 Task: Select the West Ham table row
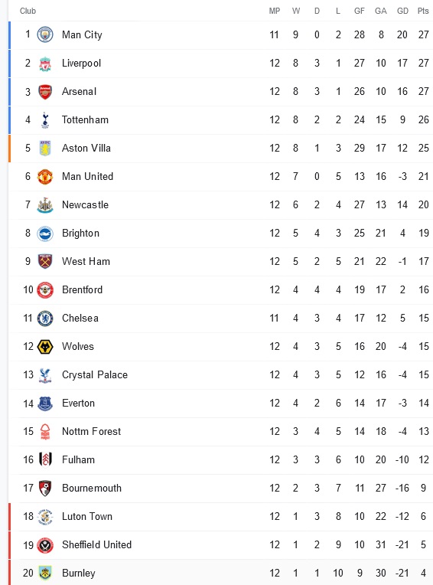pos(220,262)
